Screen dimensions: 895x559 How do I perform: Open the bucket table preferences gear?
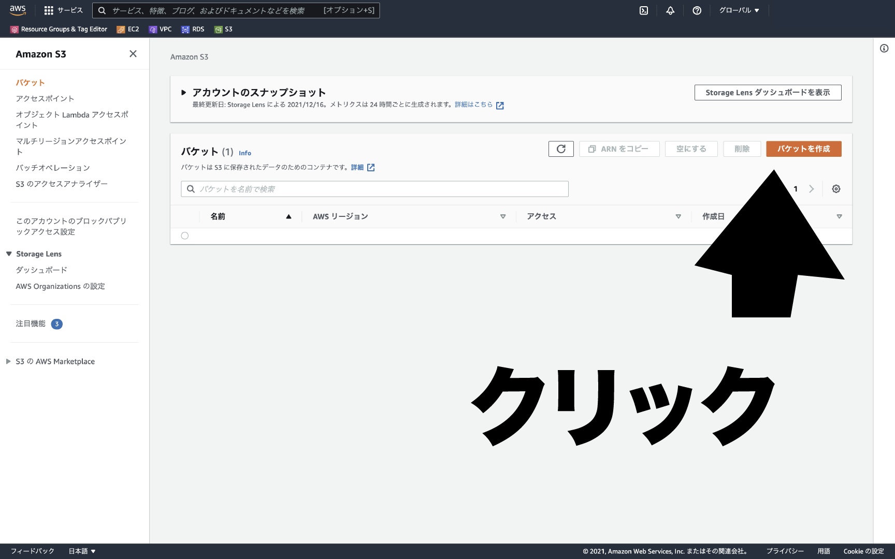[x=836, y=189]
